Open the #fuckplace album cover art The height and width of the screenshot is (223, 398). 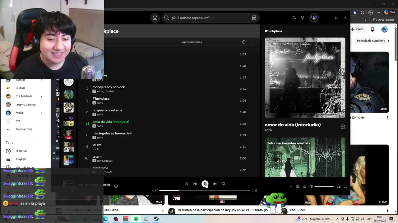coord(305,77)
